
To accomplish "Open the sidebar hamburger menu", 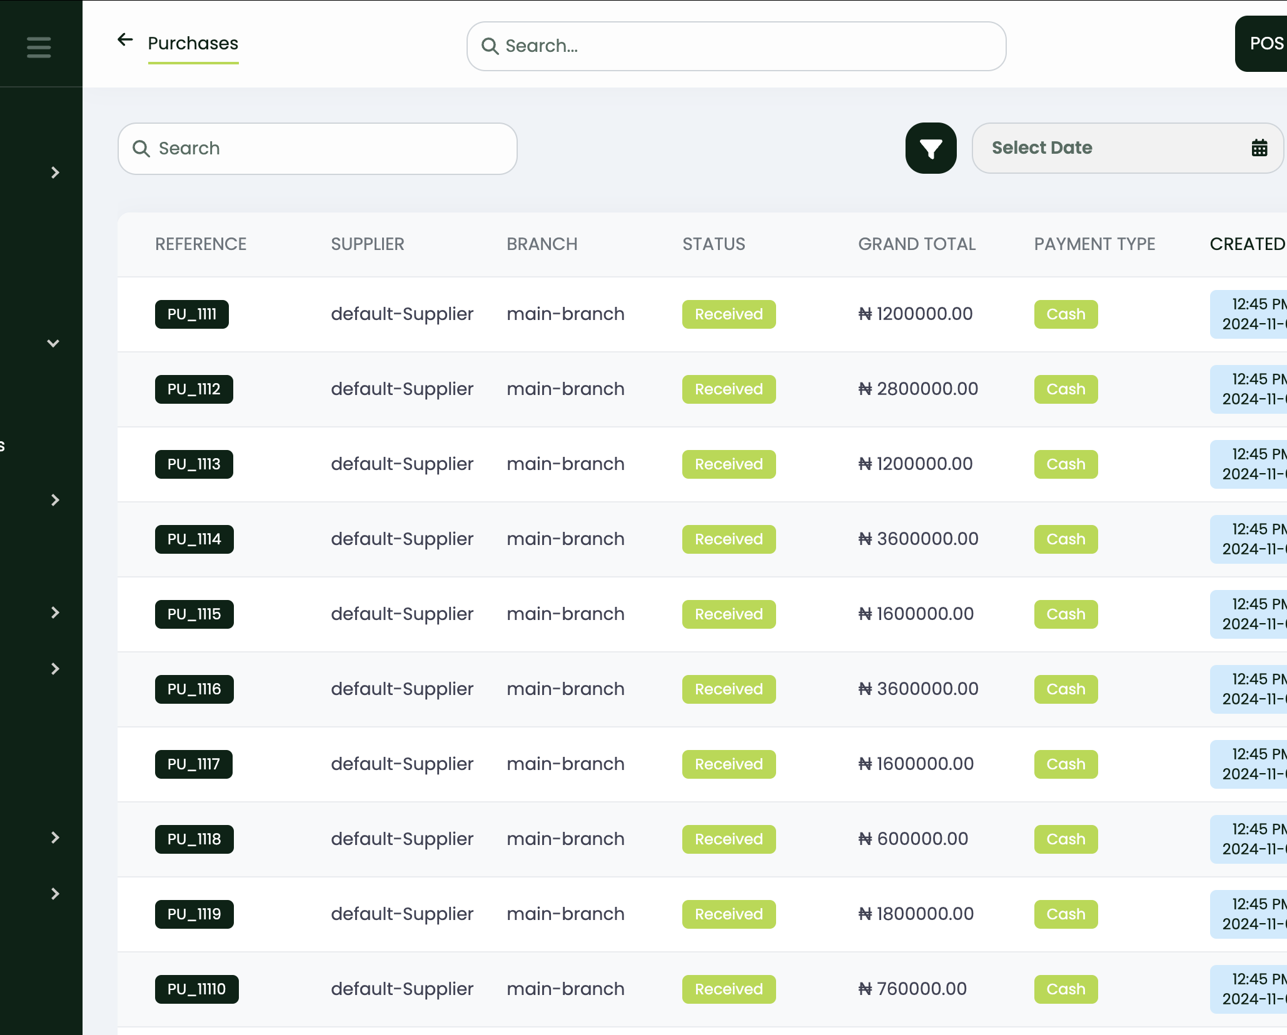I will coord(38,47).
